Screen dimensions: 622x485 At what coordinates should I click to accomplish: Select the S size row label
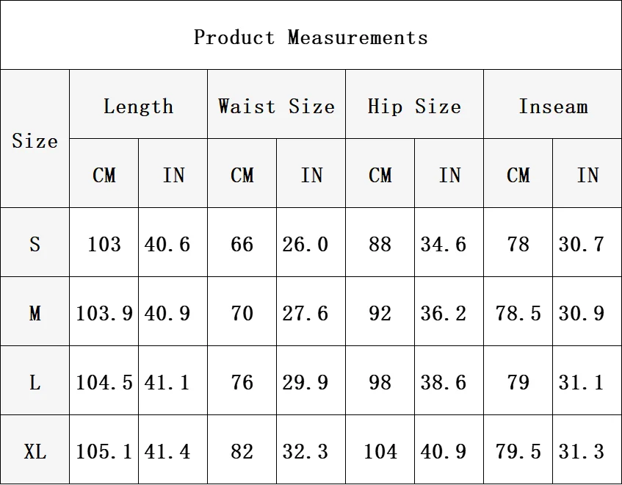[x=35, y=242]
